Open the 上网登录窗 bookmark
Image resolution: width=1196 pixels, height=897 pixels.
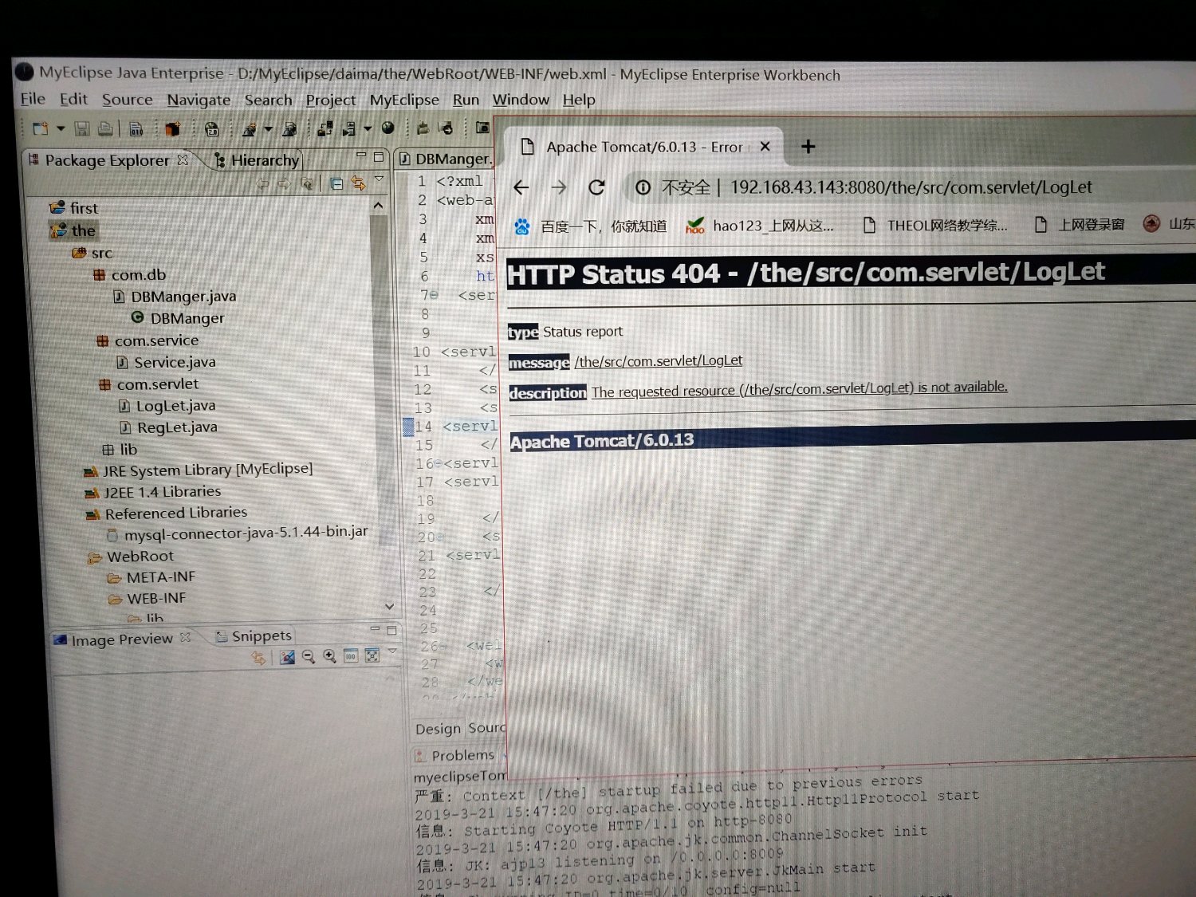click(x=1080, y=225)
